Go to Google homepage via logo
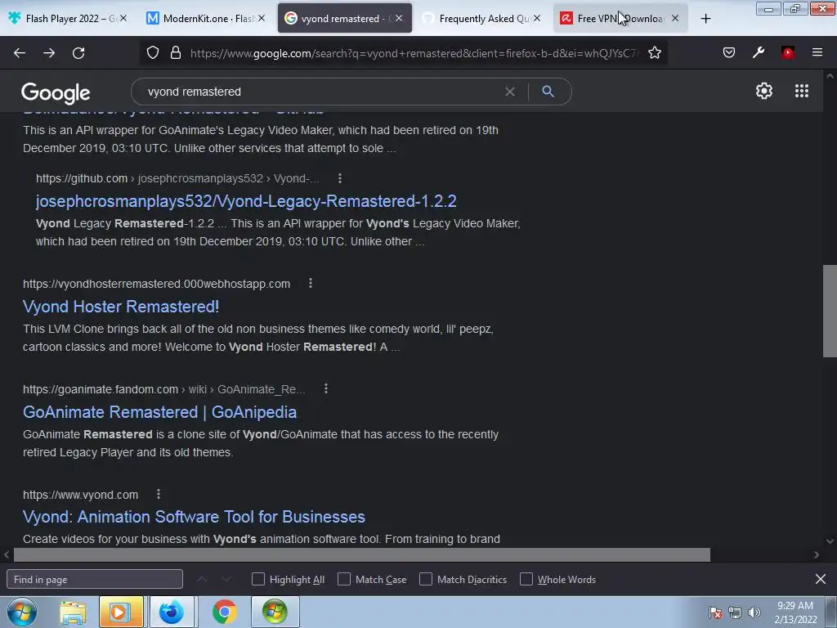The width and height of the screenshot is (837, 628). (x=56, y=93)
